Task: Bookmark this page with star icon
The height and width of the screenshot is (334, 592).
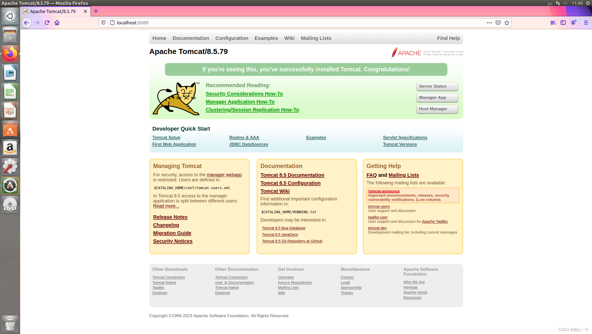Action: click(x=507, y=23)
